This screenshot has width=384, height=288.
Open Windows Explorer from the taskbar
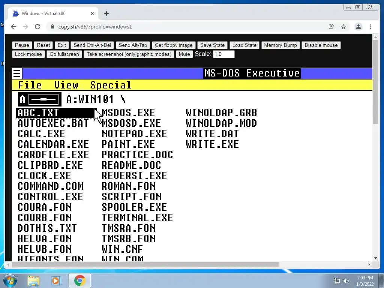click(33, 280)
